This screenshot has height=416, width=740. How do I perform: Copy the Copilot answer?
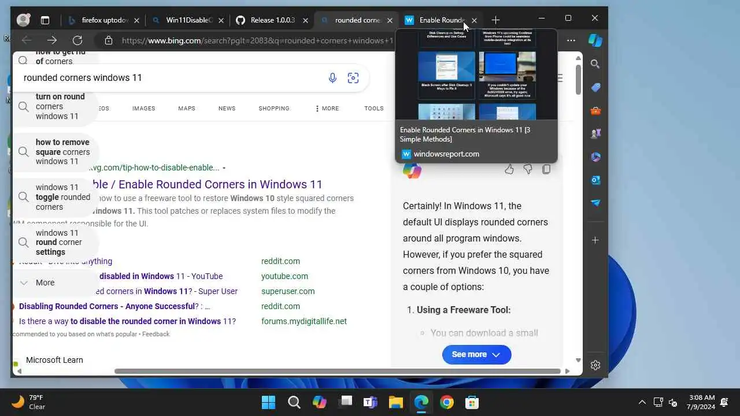tap(546, 169)
